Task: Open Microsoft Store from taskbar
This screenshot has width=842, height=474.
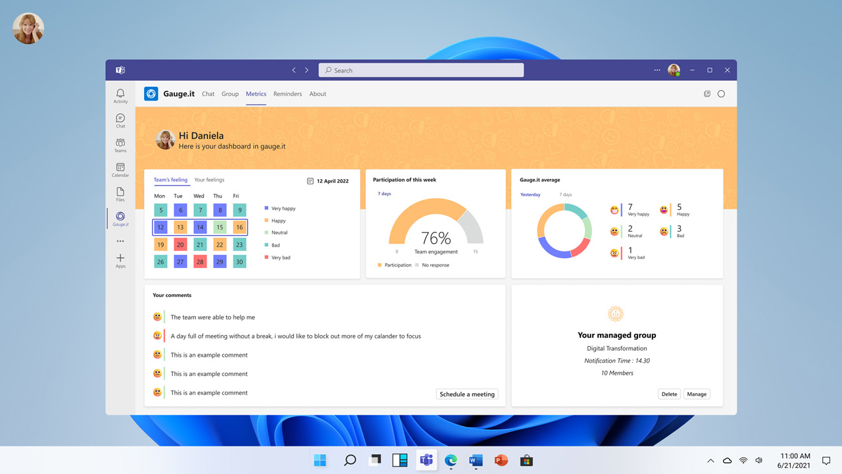Action: pyautogui.click(x=526, y=460)
